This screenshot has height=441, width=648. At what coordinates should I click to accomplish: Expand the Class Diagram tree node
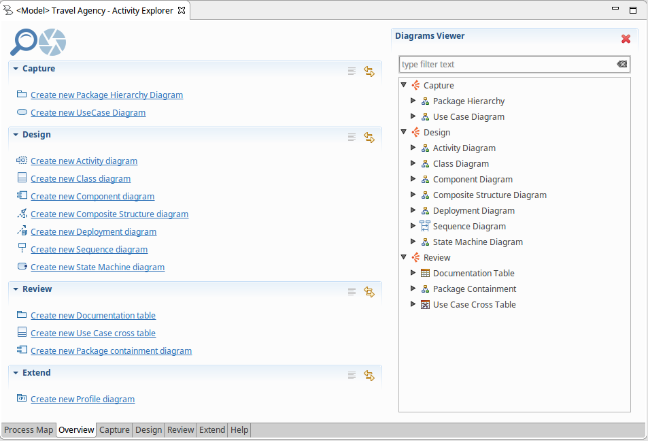click(x=413, y=163)
